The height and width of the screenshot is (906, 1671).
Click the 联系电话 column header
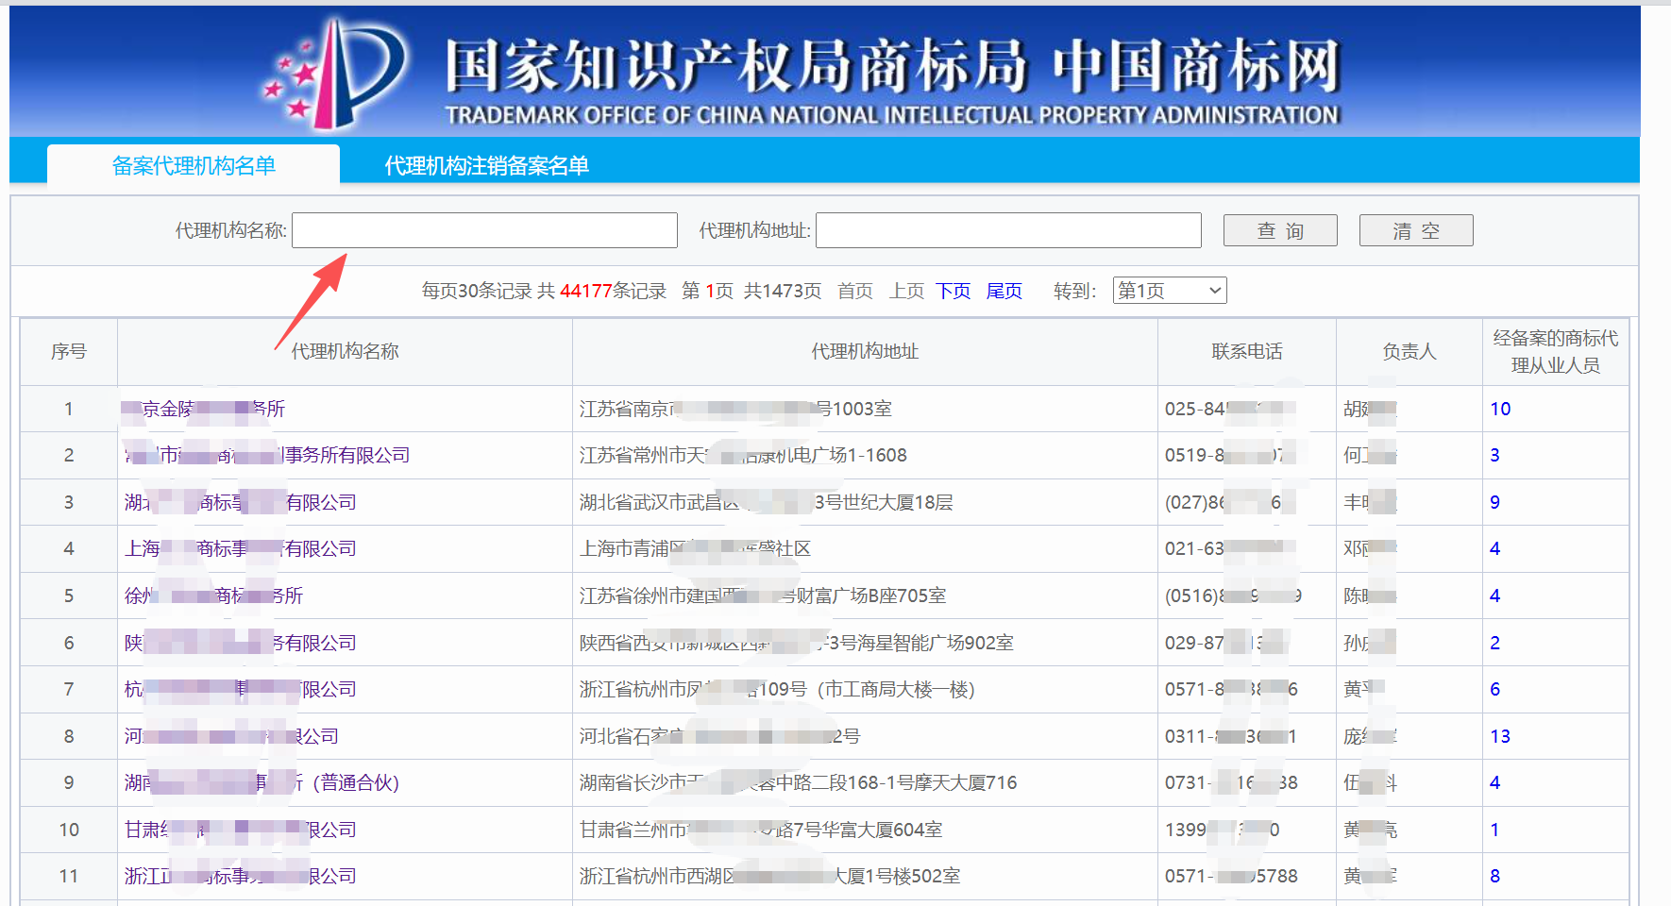coord(1247,351)
